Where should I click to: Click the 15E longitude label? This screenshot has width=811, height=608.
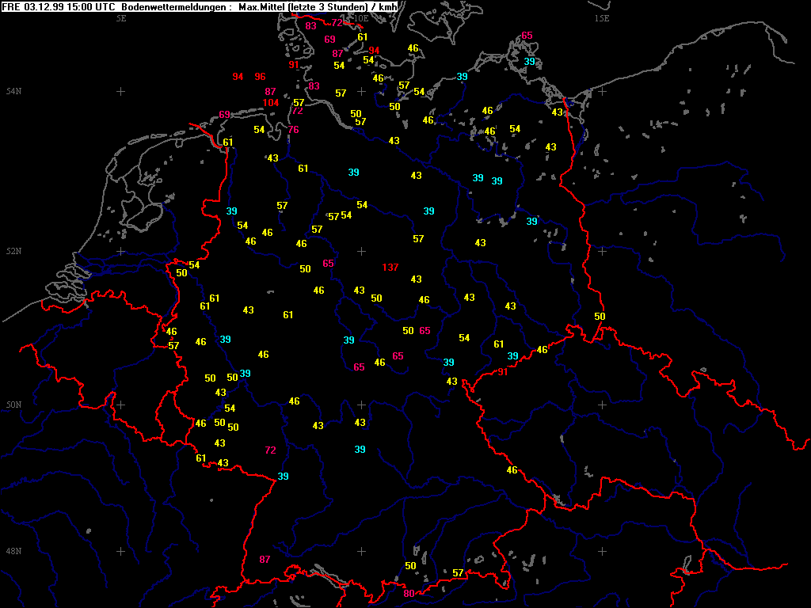pyautogui.click(x=602, y=17)
